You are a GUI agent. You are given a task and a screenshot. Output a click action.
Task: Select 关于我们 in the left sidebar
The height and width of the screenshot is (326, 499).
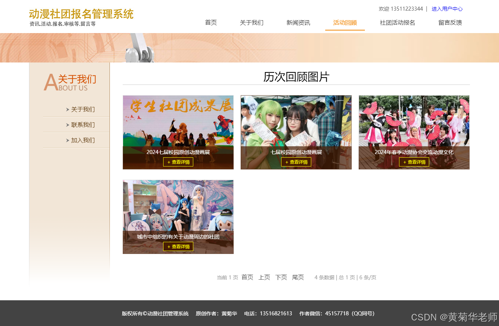click(x=83, y=109)
